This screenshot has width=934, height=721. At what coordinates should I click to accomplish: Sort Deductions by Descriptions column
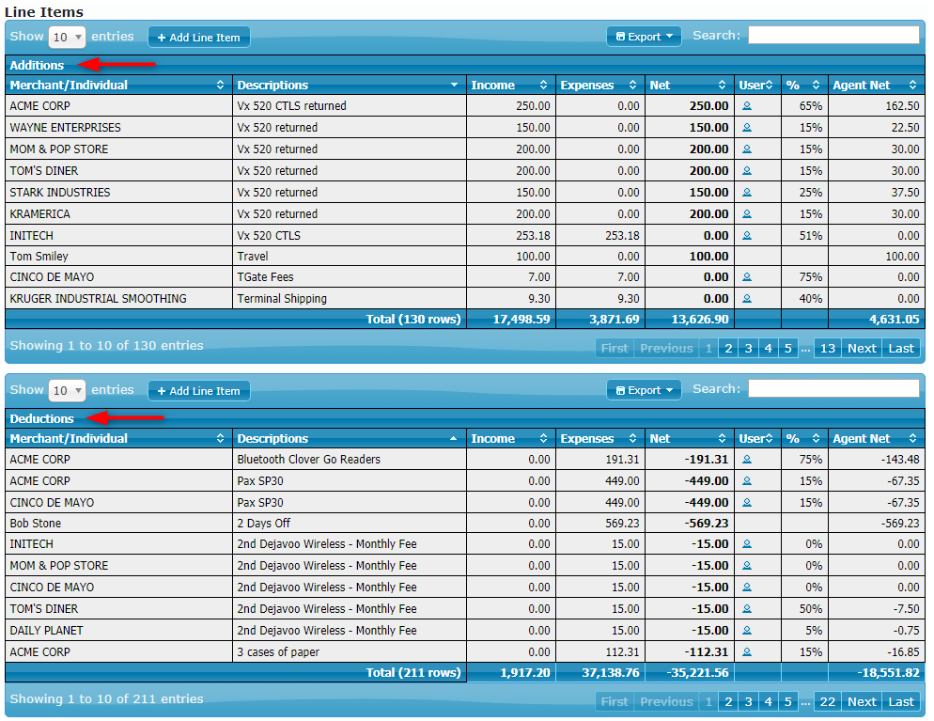349,439
